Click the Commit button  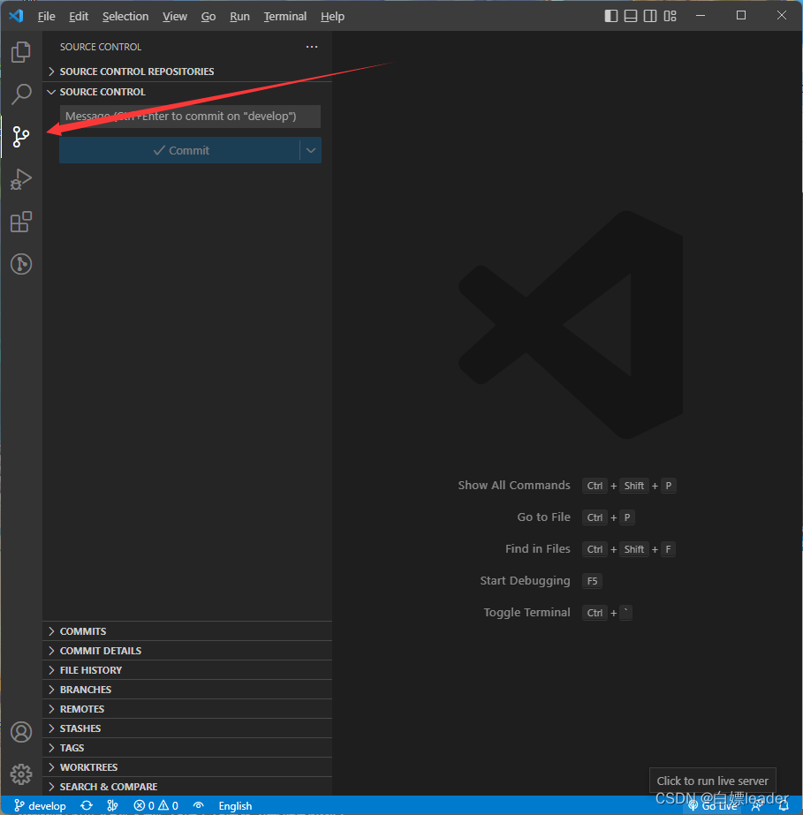point(180,150)
